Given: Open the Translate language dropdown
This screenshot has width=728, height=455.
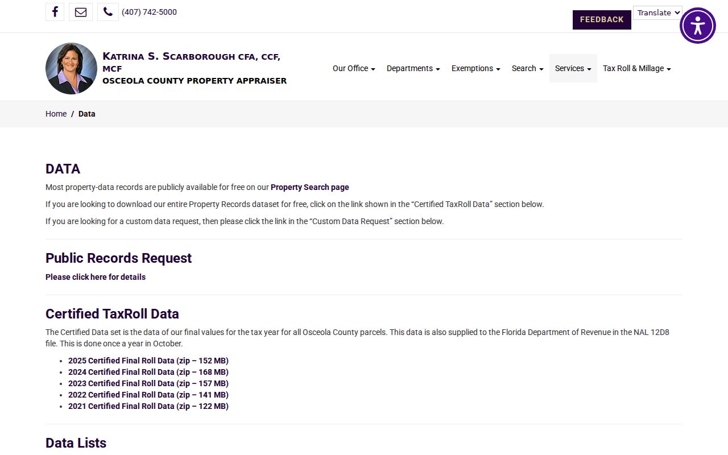Looking at the screenshot, I should point(657,13).
